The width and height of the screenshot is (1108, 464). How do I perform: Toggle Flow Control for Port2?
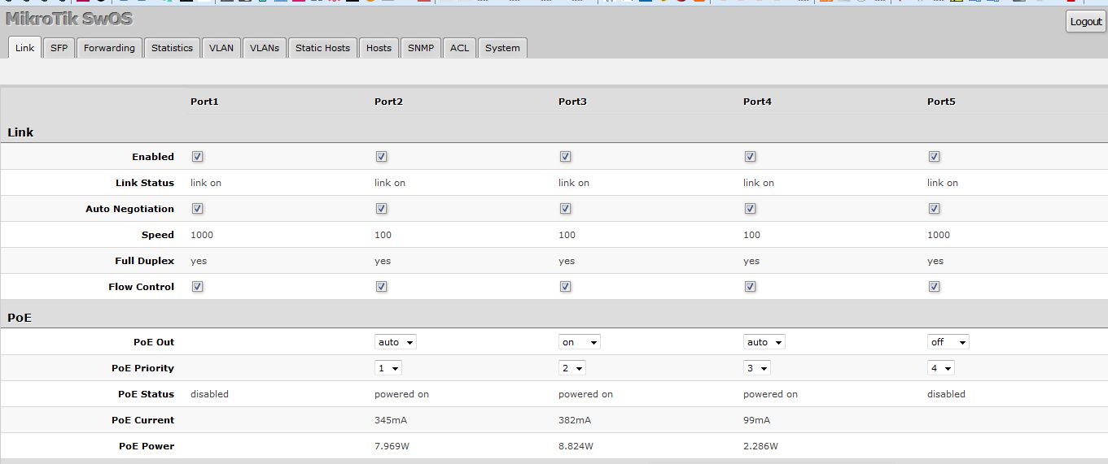pos(381,286)
